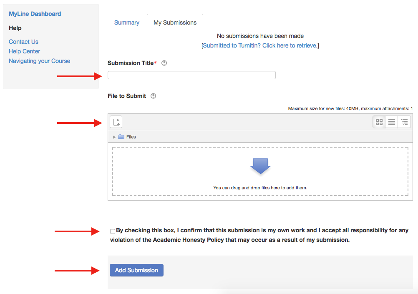This screenshot has height=294, width=418.
Task: Click the maximum size for new files note
Action: click(x=350, y=108)
